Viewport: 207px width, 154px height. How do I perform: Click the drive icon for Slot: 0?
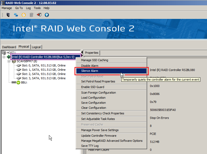click(19, 65)
